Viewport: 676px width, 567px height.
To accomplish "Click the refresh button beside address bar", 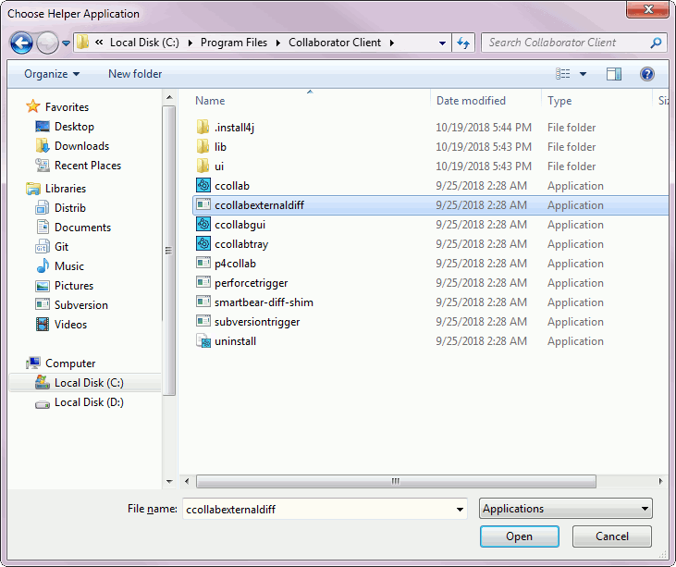I will 463,43.
